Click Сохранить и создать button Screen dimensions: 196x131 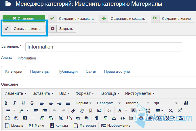[124, 19]
